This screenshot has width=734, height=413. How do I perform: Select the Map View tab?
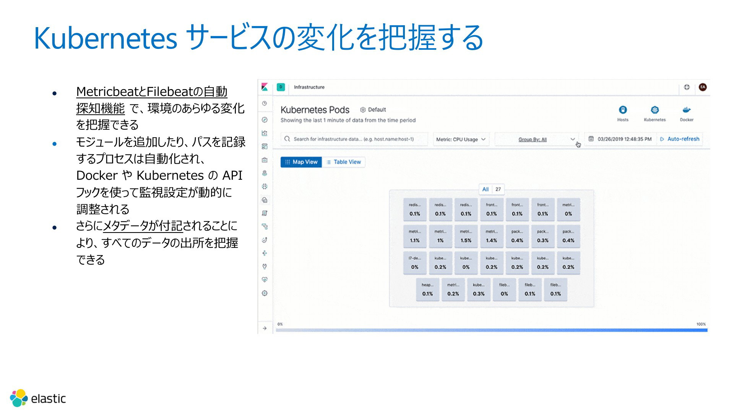coord(301,162)
